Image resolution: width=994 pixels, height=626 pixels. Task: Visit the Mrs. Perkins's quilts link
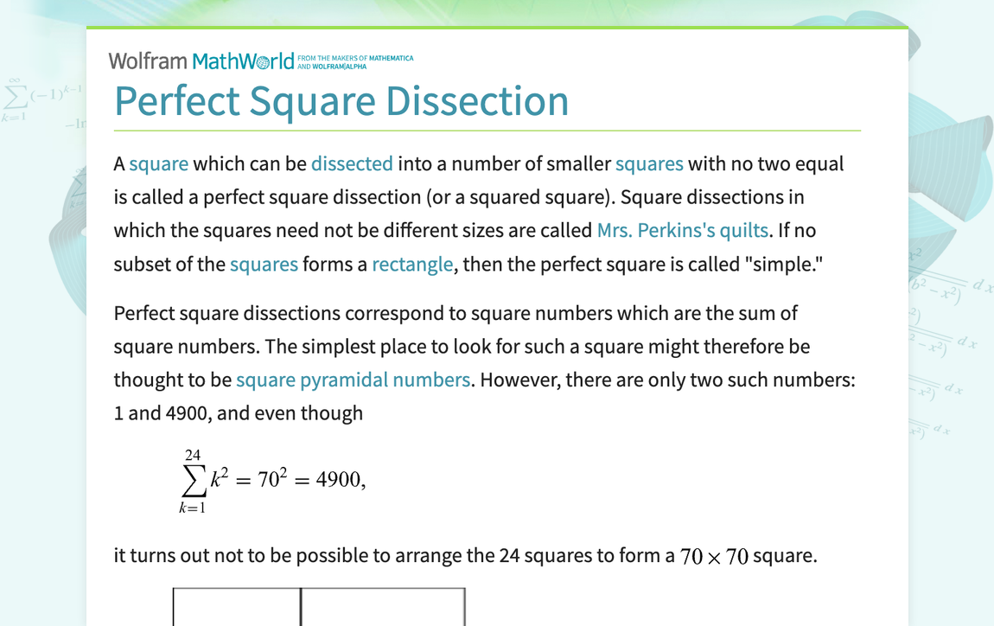682,230
